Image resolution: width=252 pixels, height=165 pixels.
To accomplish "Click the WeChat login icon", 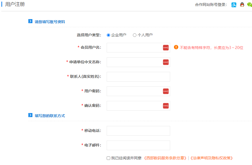I will click(250, 5).
